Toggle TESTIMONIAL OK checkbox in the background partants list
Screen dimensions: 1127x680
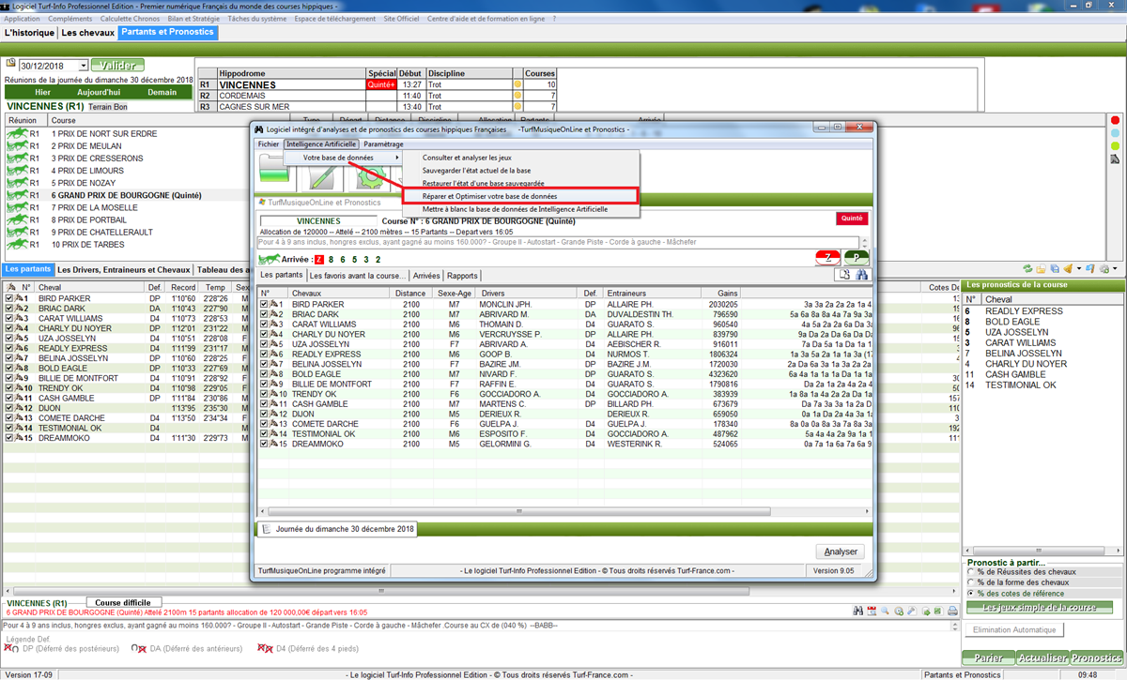pyautogui.click(x=9, y=428)
